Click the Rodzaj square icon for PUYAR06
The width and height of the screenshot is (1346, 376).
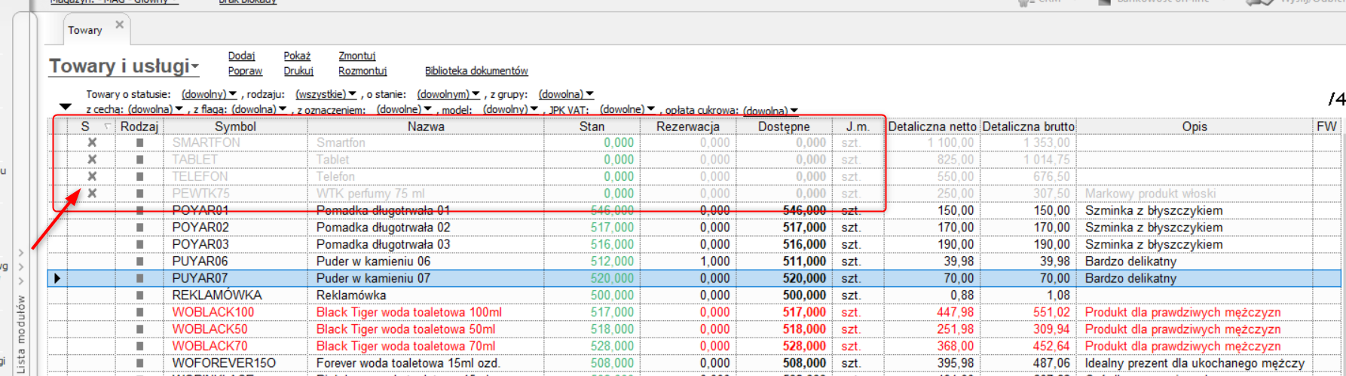point(139,261)
